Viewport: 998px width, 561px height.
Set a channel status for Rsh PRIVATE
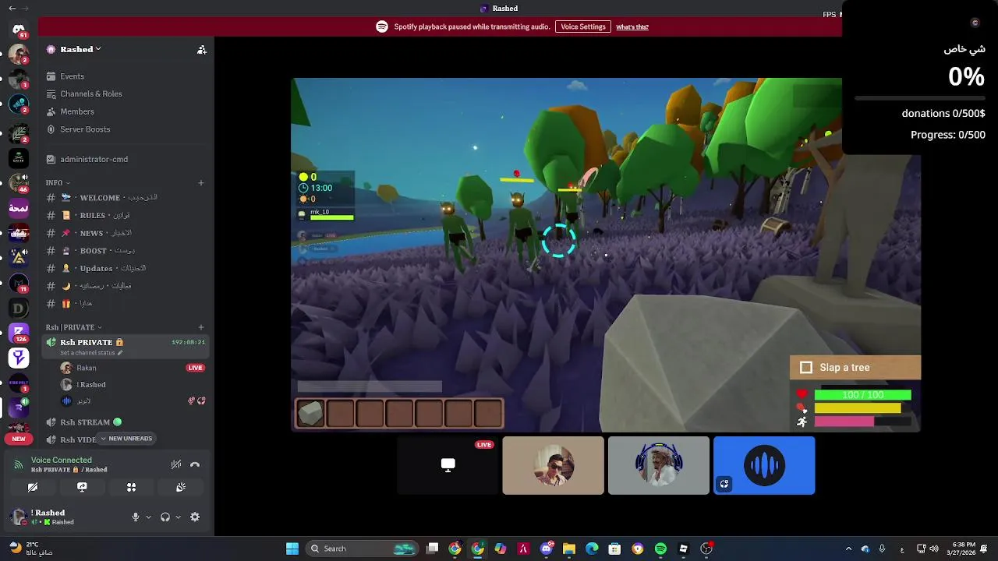(90, 353)
